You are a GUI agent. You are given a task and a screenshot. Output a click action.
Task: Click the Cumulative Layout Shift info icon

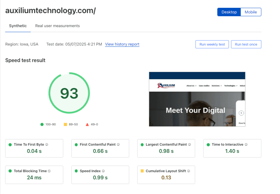pos(188,172)
